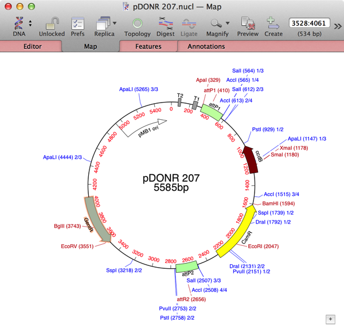
Task: Click the Replica toolbar icon
Action: coord(103,23)
